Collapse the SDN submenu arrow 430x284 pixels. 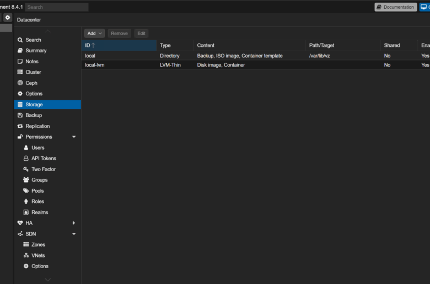click(x=74, y=234)
